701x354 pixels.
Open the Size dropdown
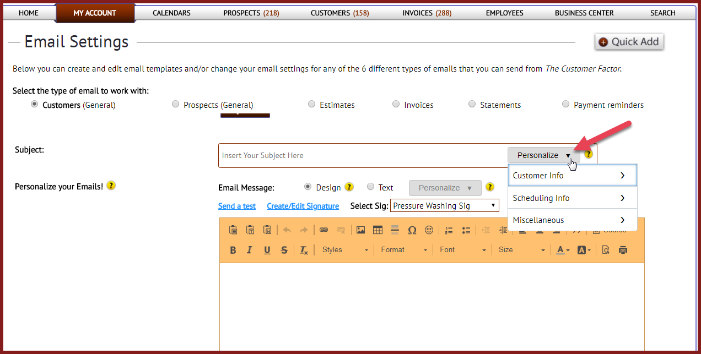click(521, 250)
